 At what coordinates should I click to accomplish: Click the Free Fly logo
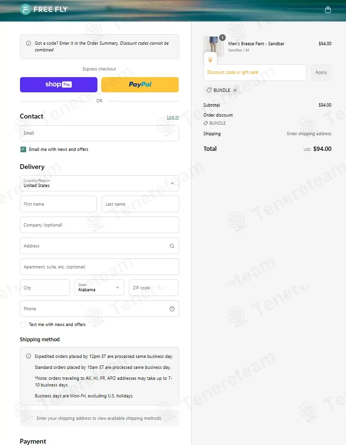tap(44, 10)
